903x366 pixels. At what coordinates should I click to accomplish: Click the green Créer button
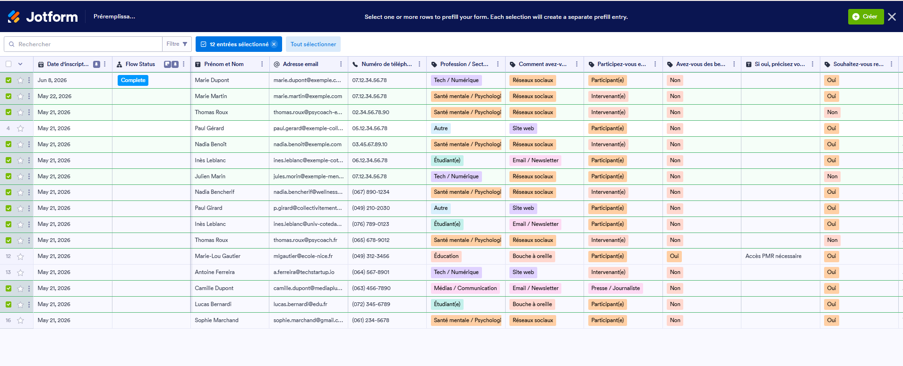click(x=866, y=17)
